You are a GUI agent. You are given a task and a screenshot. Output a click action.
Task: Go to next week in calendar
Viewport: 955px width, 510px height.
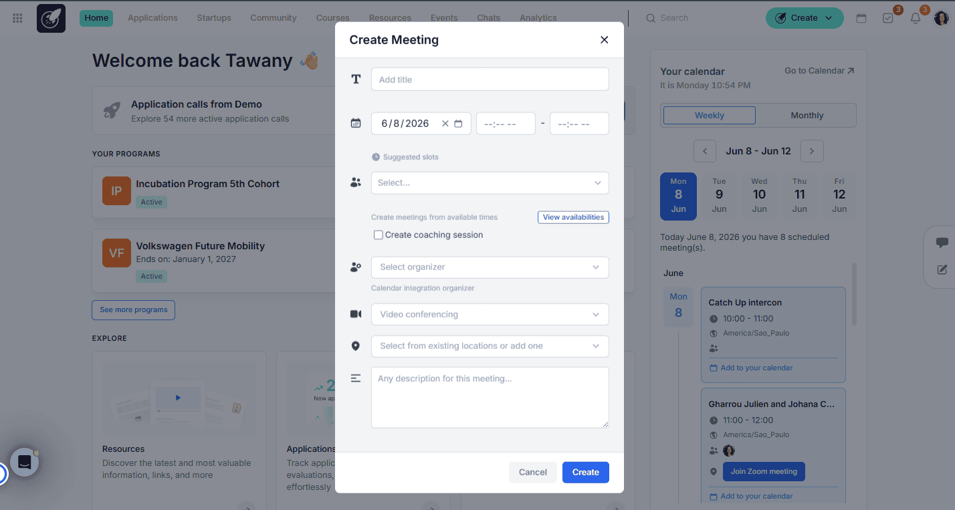(x=812, y=151)
